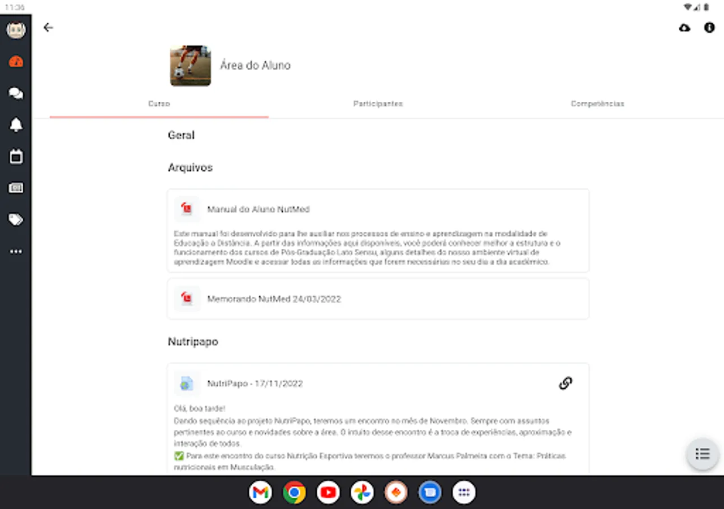This screenshot has height=509, width=724.
Task: Open the orange dashboard icon in sidebar
Action: (16, 62)
